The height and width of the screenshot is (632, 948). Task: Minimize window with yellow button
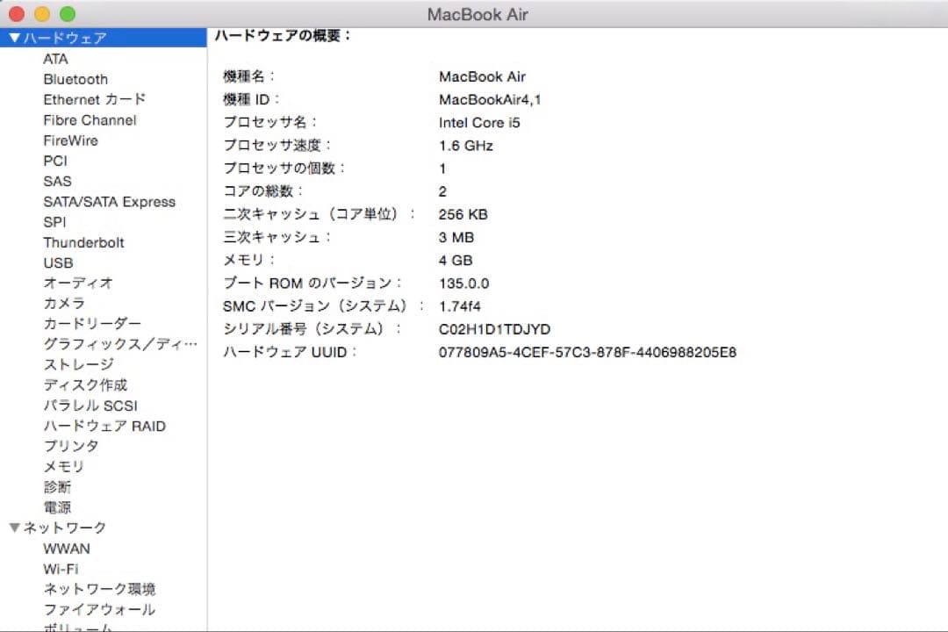pyautogui.click(x=42, y=14)
